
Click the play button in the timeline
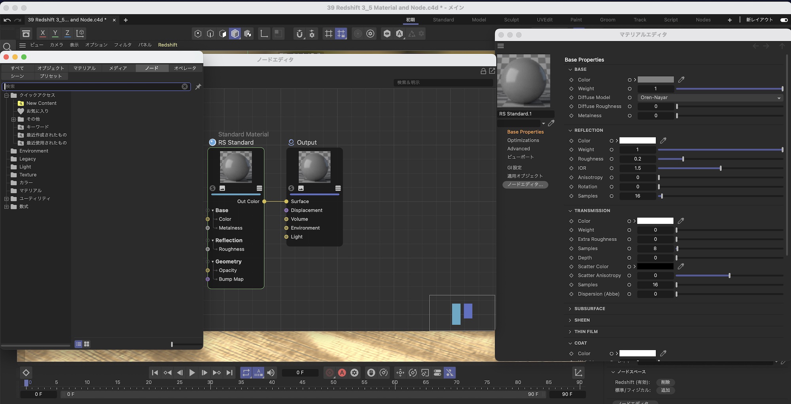[192, 373]
